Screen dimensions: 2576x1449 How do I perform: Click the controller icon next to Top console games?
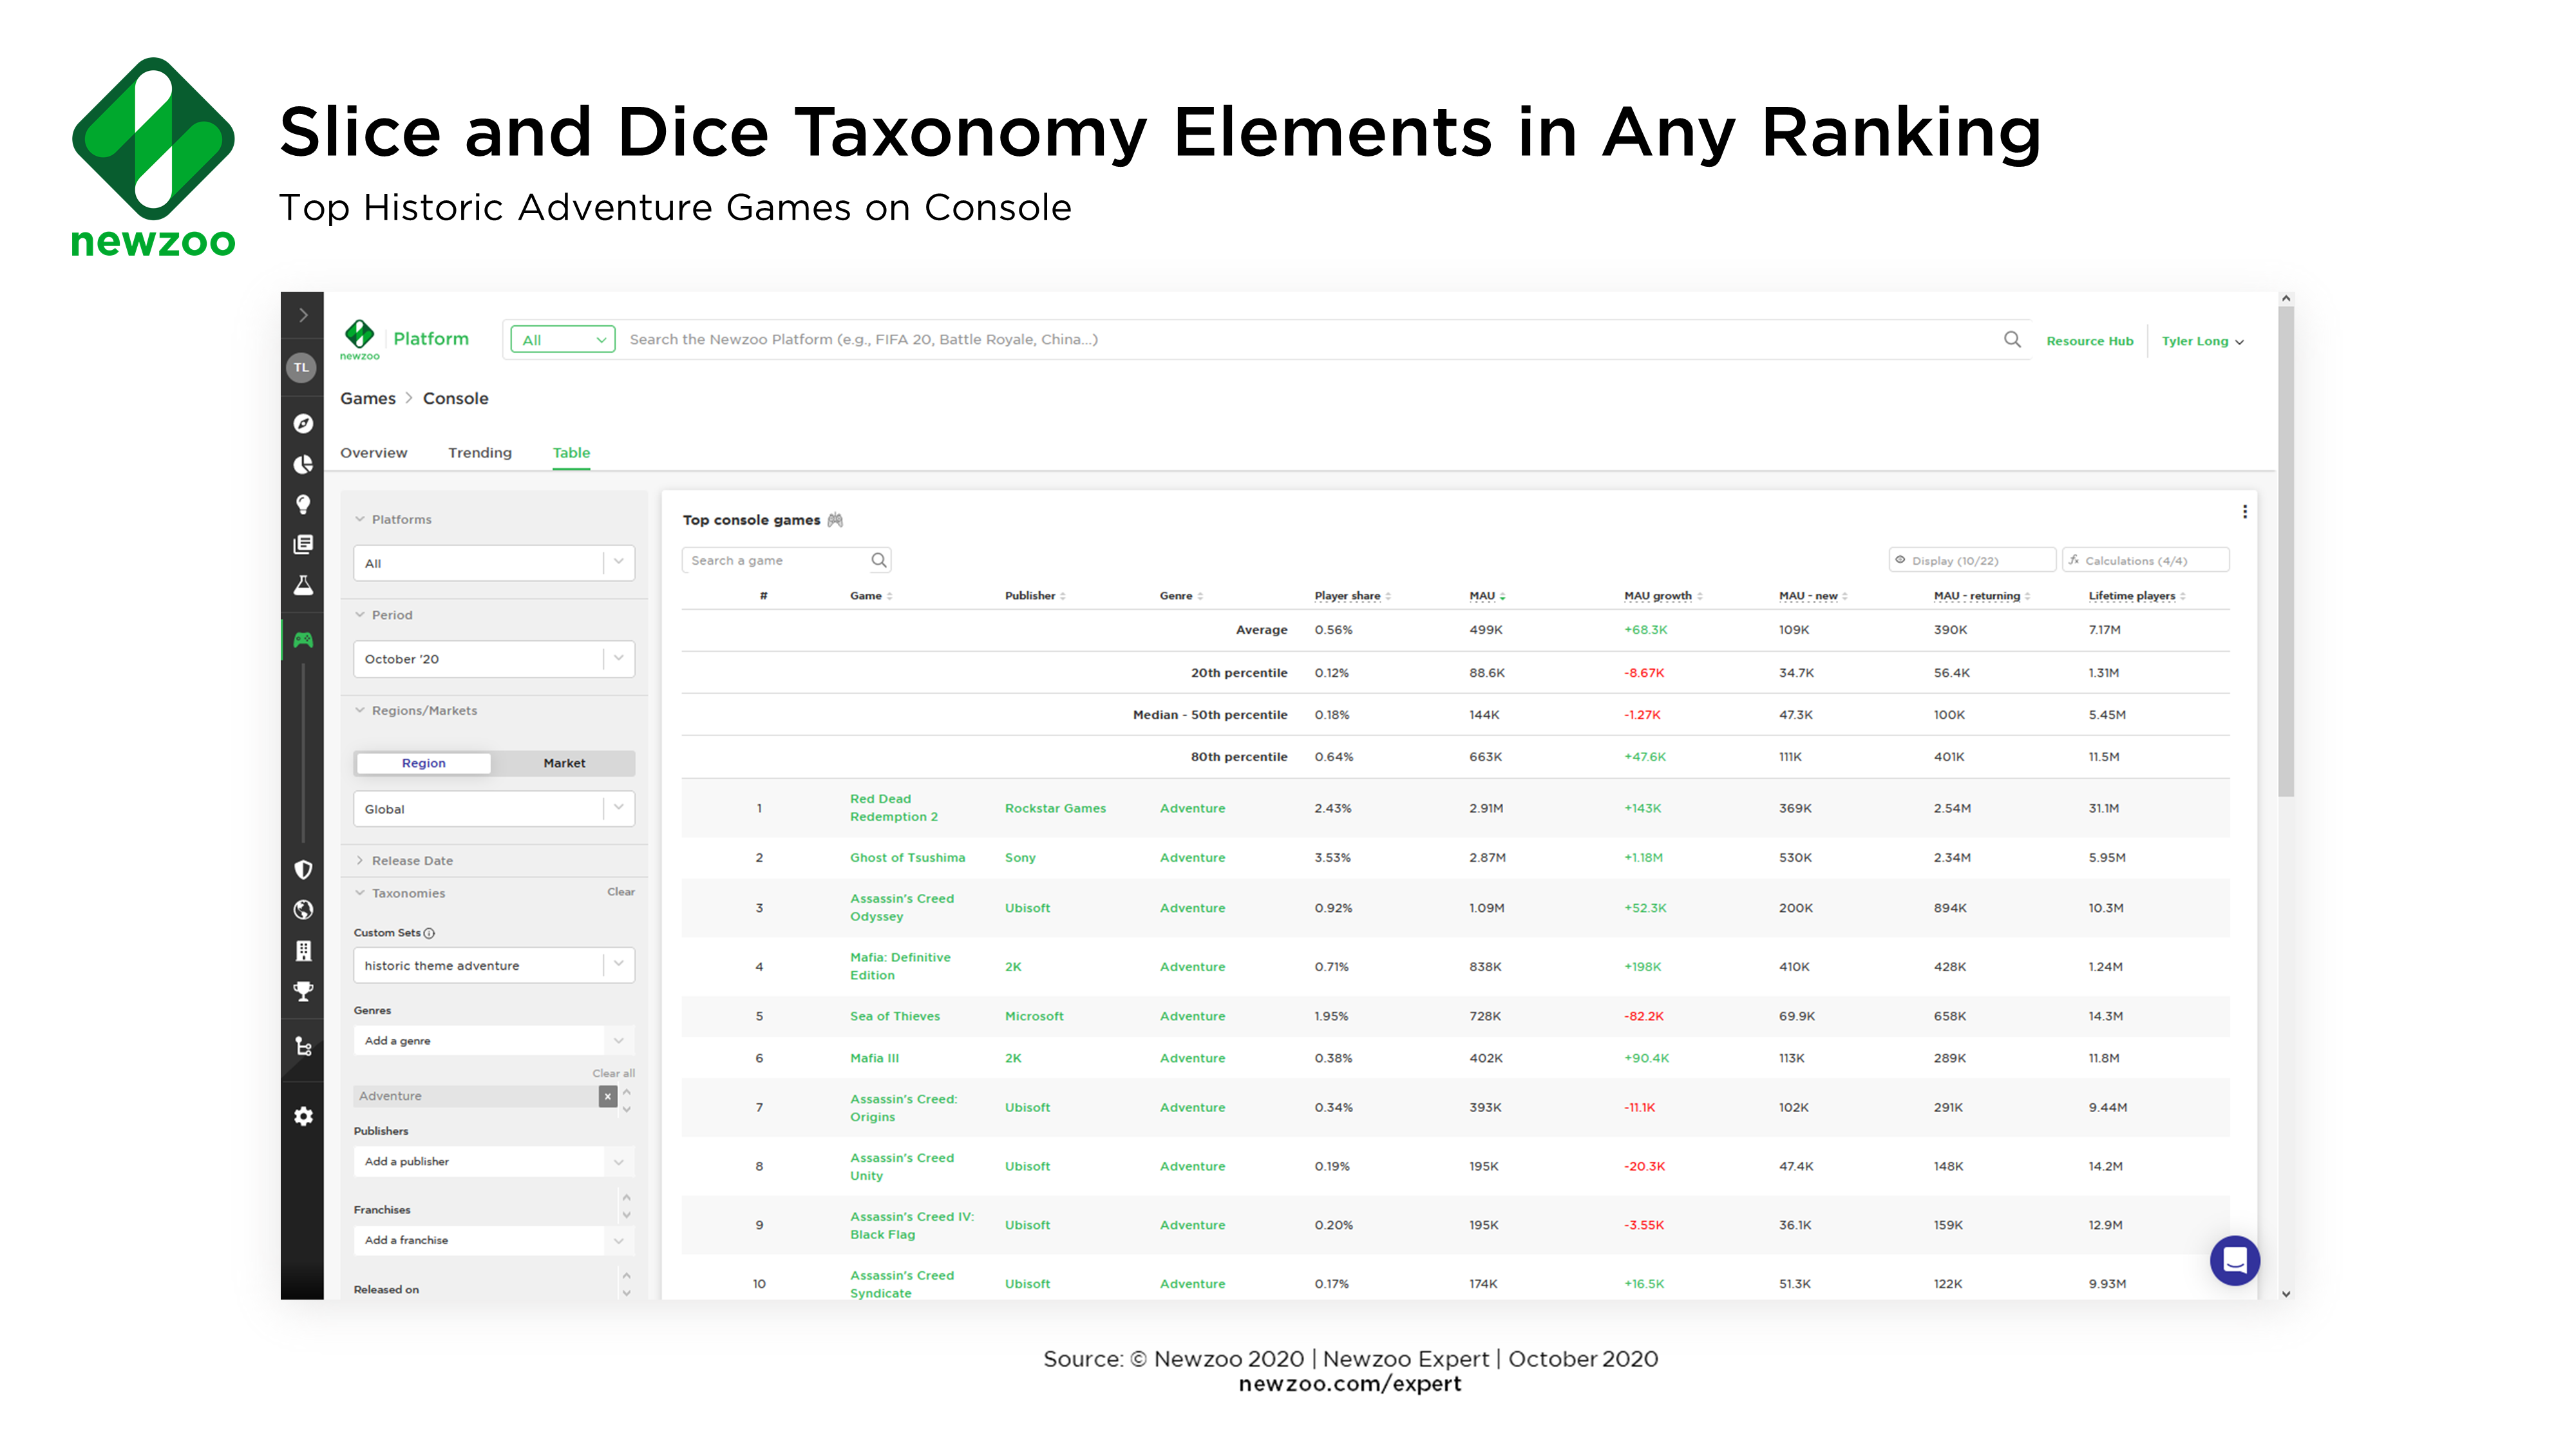click(835, 520)
